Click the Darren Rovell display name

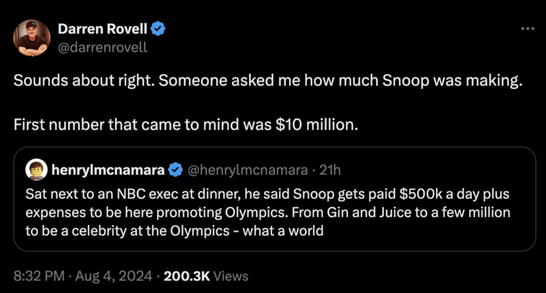(x=103, y=29)
